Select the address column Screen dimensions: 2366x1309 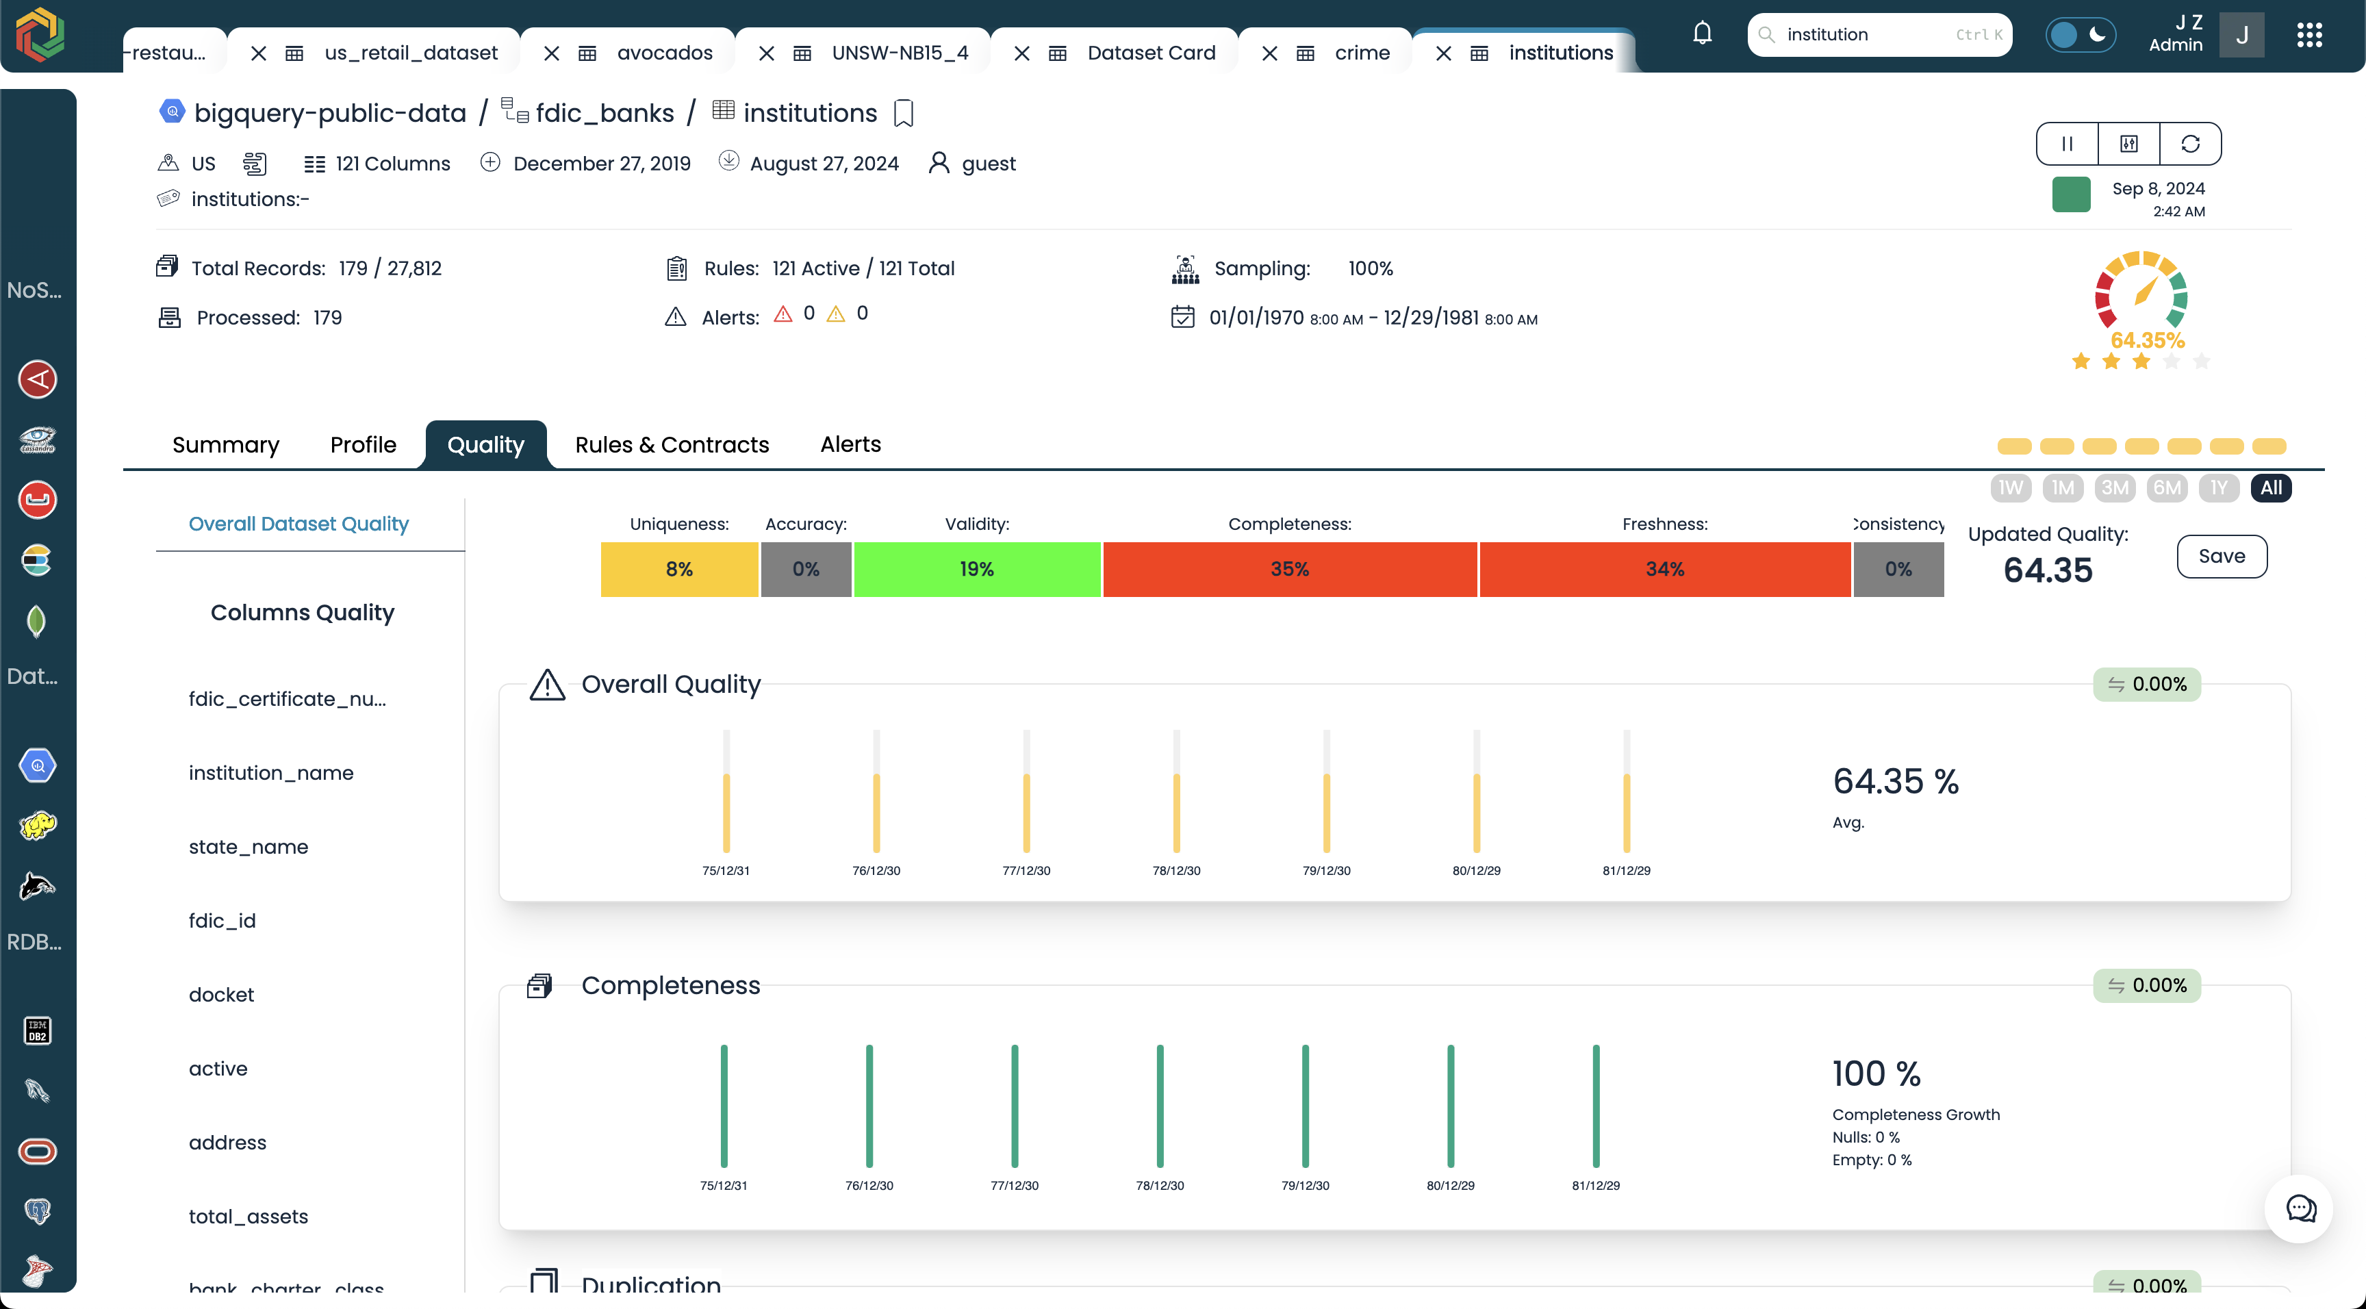tap(227, 1143)
